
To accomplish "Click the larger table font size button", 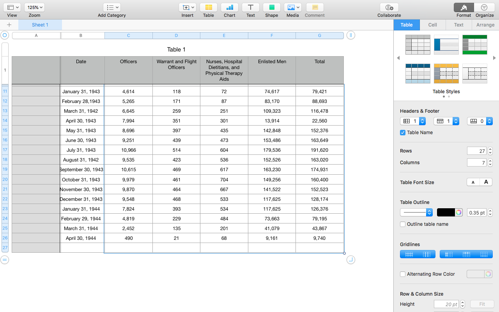I will pos(486,182).
